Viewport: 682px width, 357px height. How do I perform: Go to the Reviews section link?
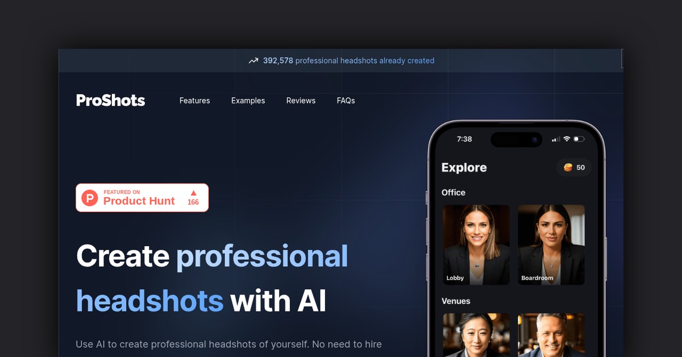[x=301, y=101]
